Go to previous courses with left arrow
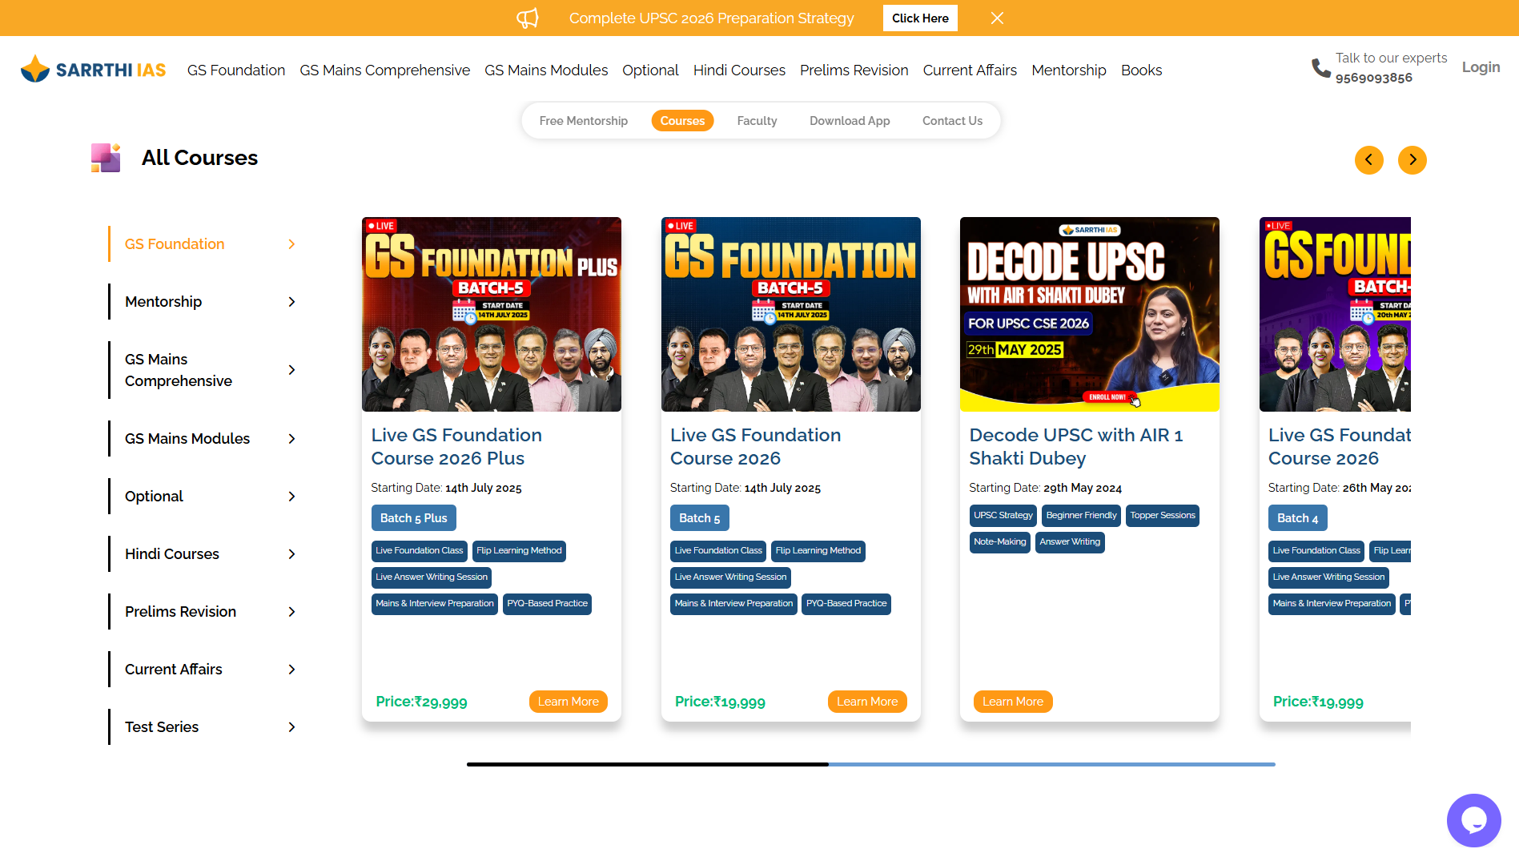The height and width of the screenshot is (861, 1519). (1368, 159)
